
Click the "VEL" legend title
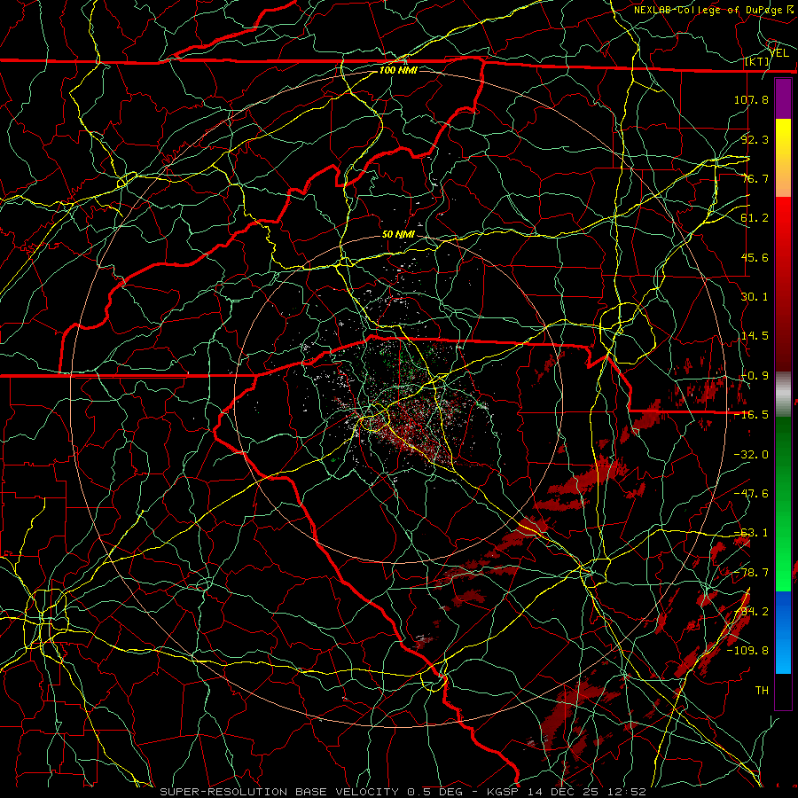pos(779,53)
